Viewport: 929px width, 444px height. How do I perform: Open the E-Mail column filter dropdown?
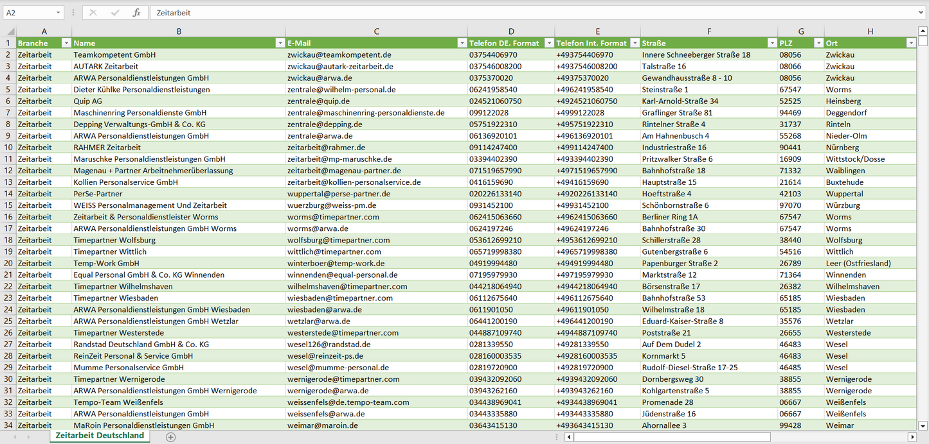462,43
